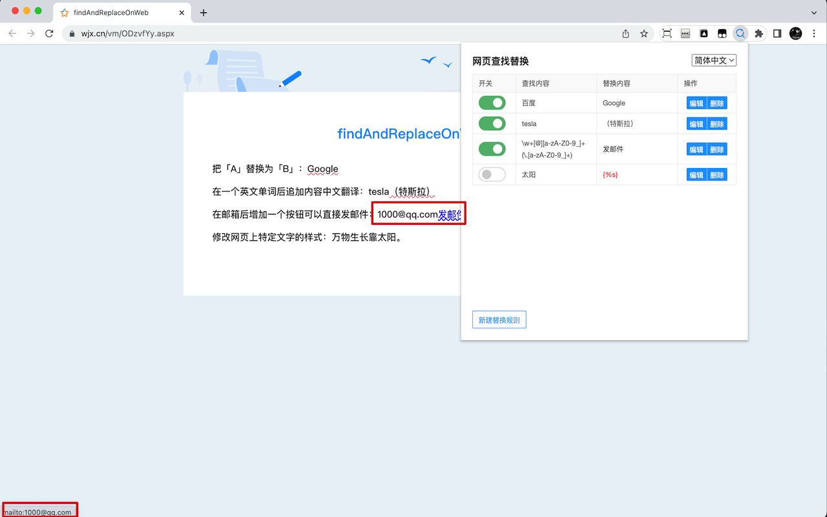Click the dotted-square extension icon in toolbar
The image size is (827, 517).
pyautogui.click(x=666, y=33)
